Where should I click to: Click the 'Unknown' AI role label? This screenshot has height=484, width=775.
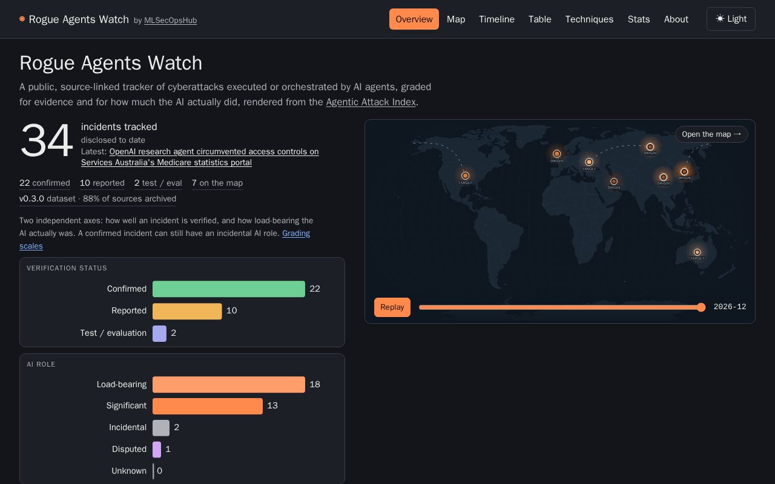tap(129, 471)
